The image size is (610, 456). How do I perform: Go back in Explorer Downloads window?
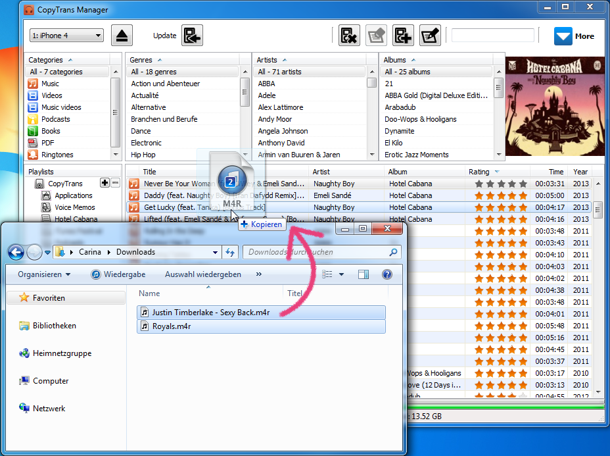coord(16,252)
